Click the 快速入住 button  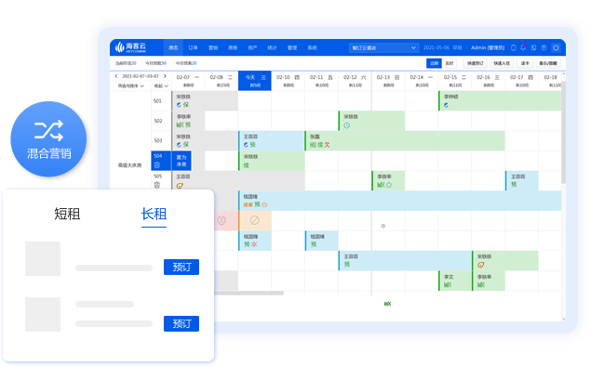tap(502, 63)
